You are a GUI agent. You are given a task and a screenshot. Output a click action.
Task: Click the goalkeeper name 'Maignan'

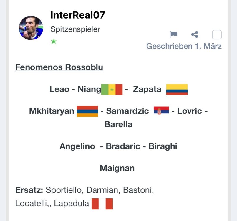117,168
